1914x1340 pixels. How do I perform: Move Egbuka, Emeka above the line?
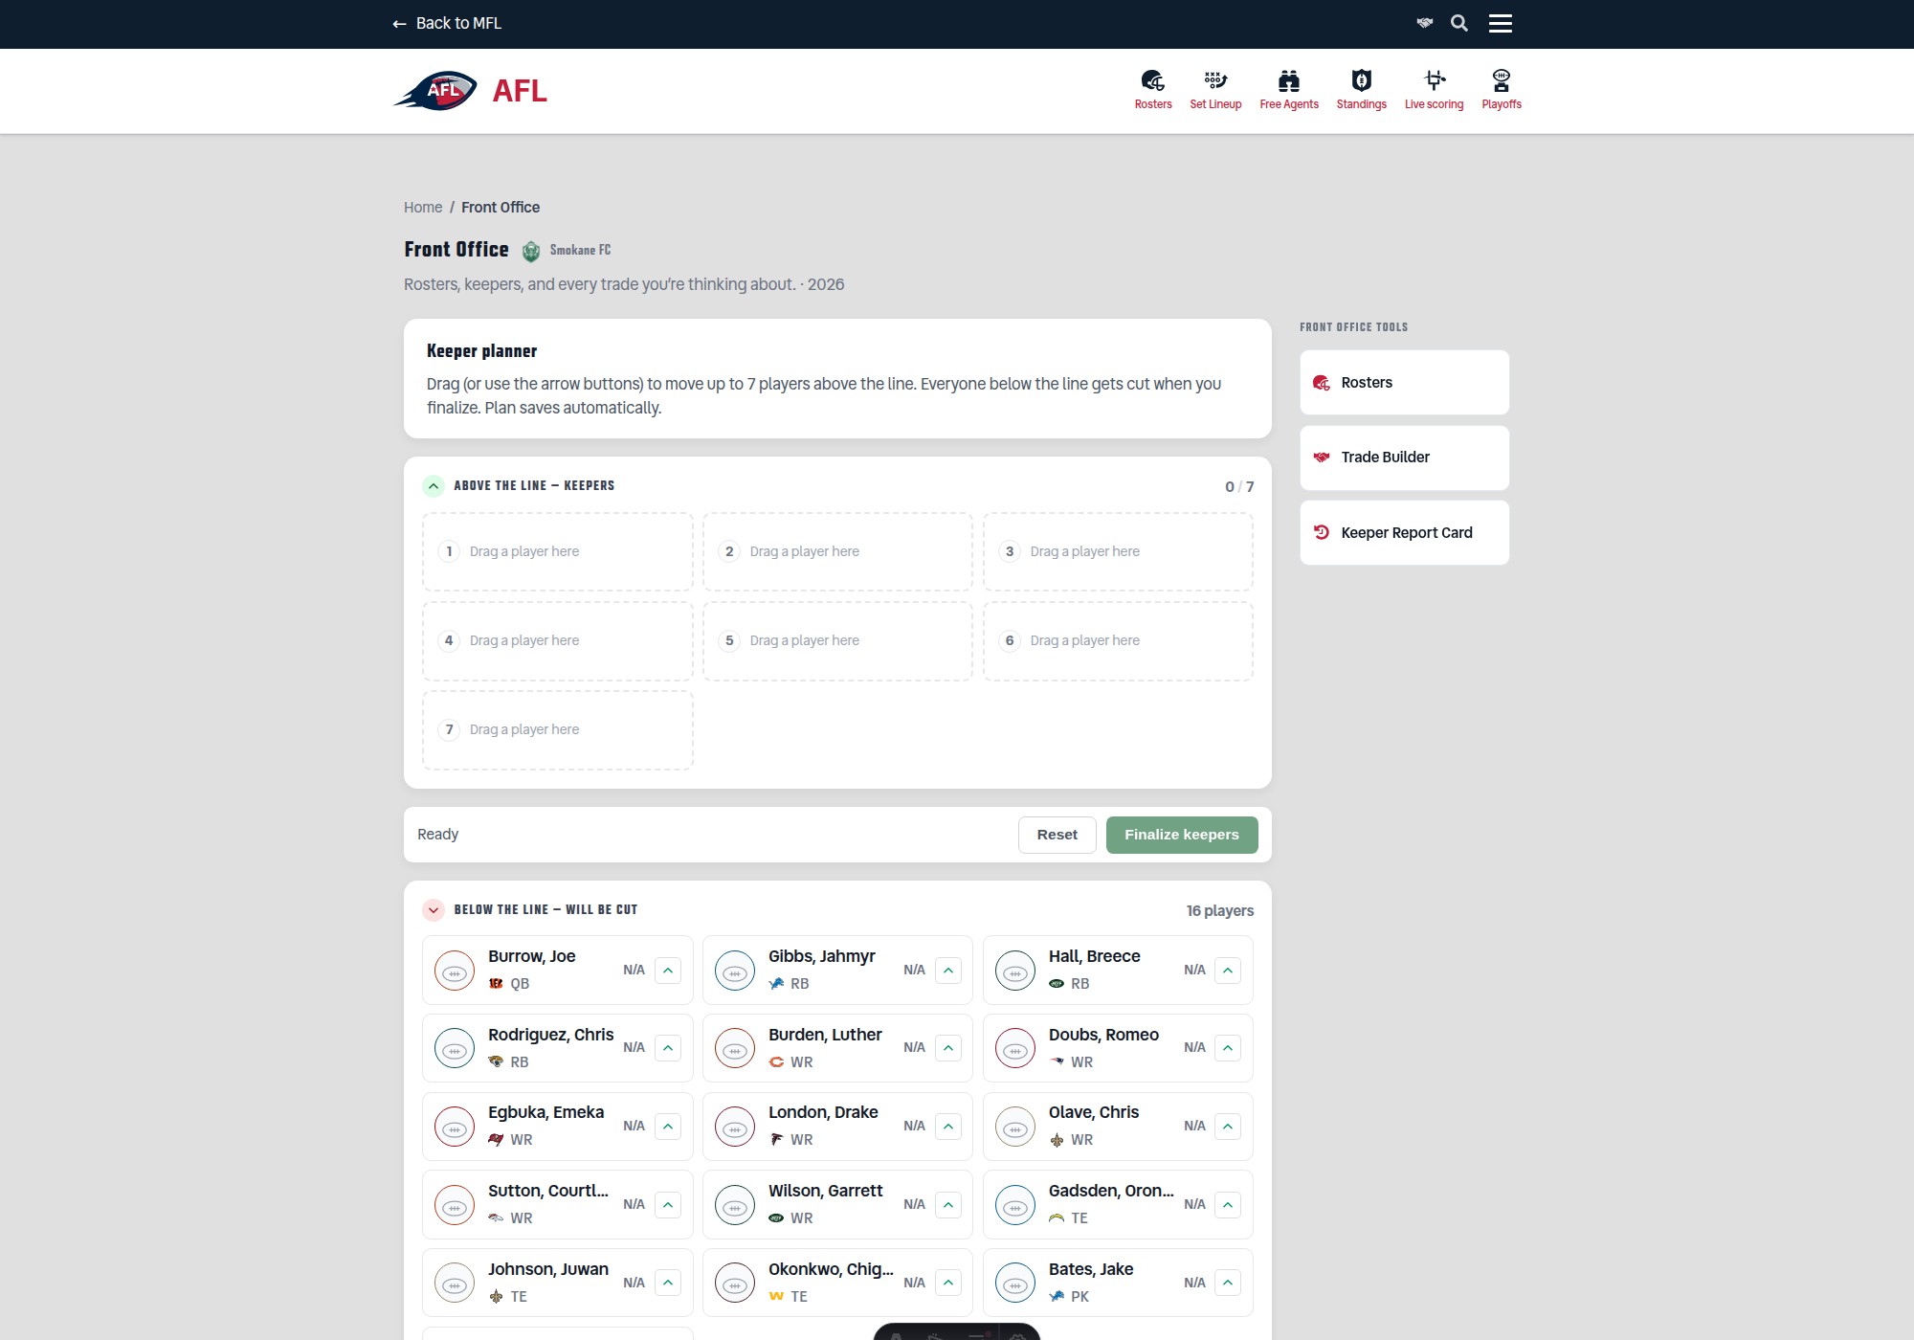[x=668, y=1127]
